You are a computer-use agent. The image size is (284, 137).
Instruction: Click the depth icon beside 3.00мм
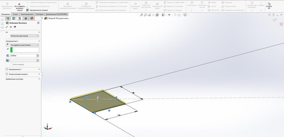tap(8, 56)
